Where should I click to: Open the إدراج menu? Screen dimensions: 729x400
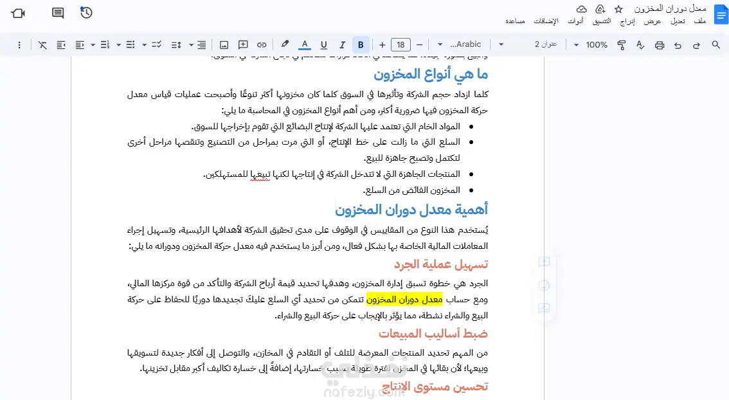point(627,21)
